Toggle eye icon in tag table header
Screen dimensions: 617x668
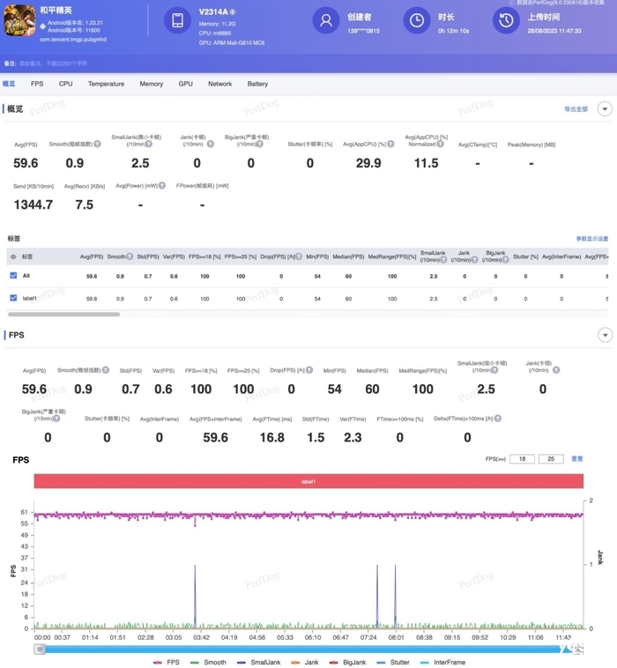tap(13, 257)
